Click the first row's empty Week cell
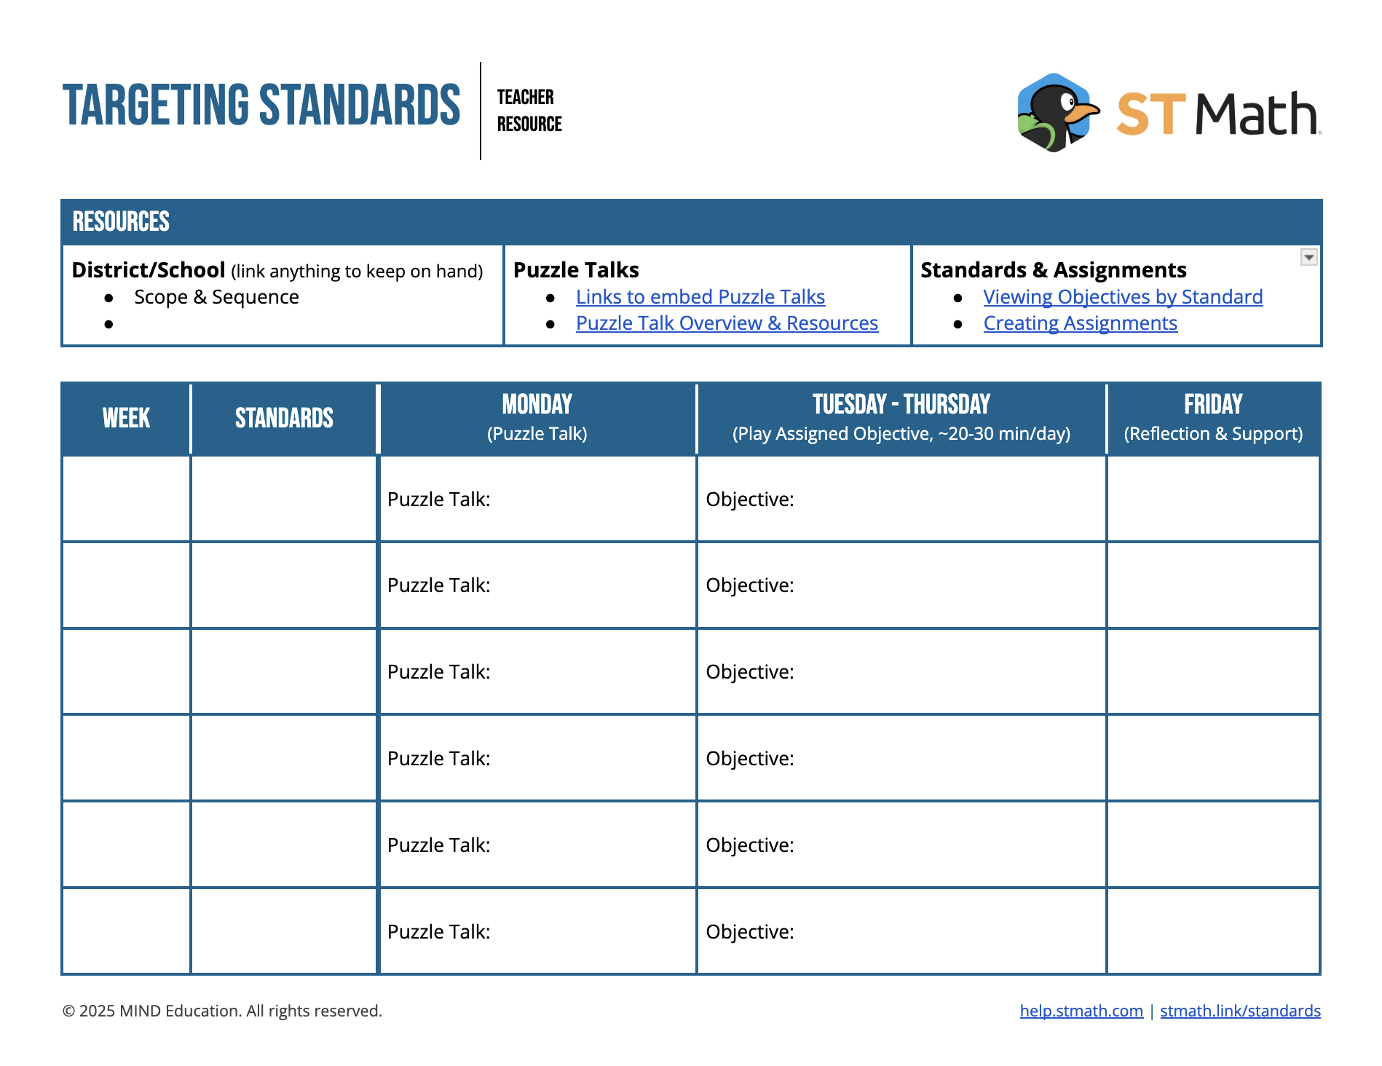1382x1066 pixels. coord(126,500)
